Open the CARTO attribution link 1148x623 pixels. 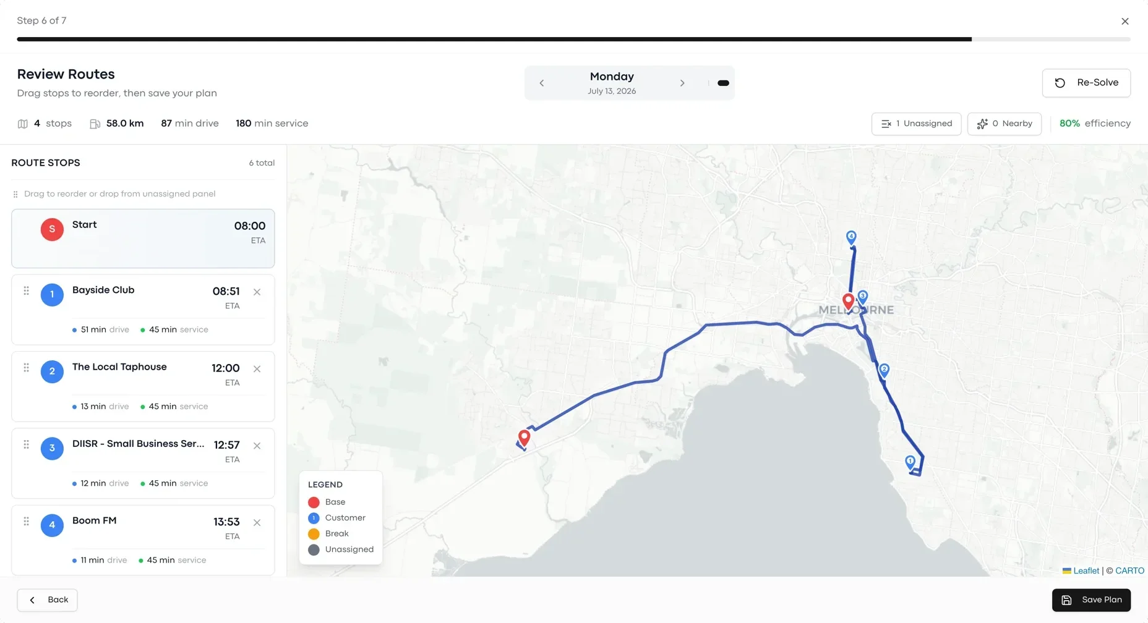1129,570
